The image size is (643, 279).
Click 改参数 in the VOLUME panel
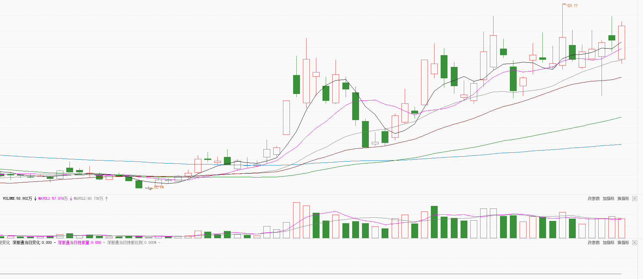coord(594,198)
